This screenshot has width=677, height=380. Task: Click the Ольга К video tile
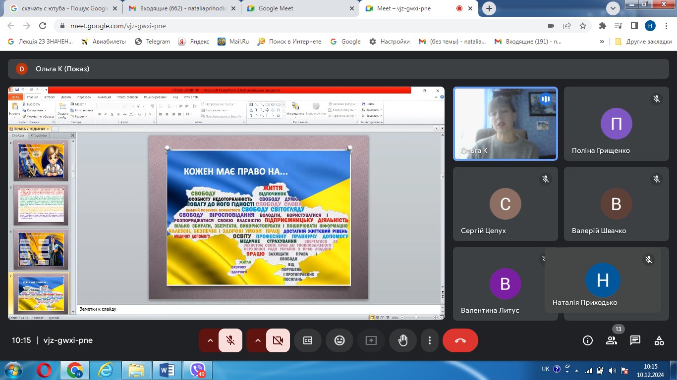[x=506, y=124]
